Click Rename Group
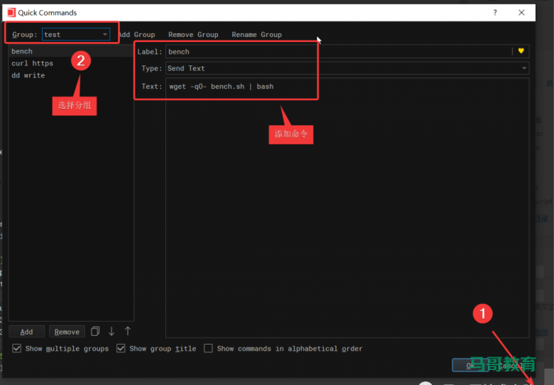Viewport: 554px width, 385px height. click(x=256, y=34)
